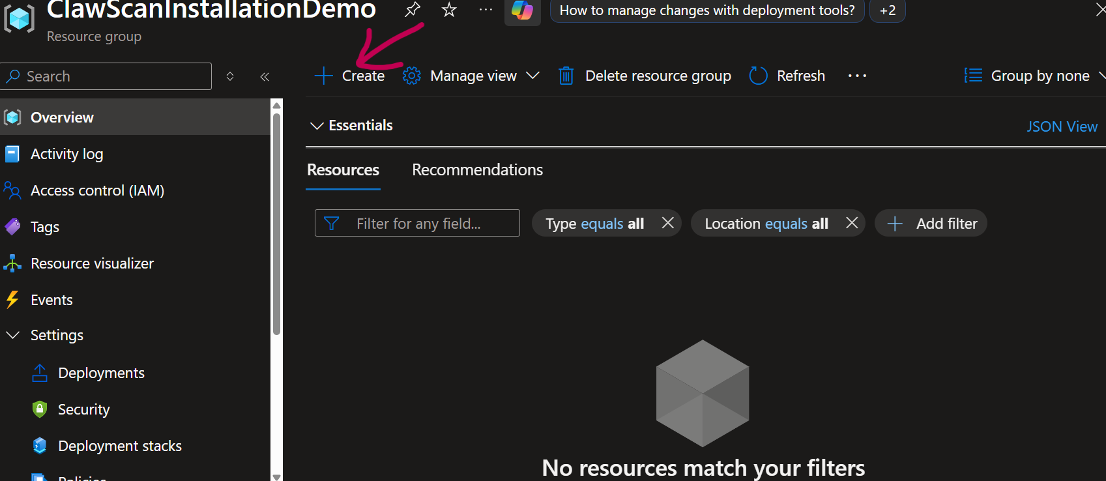Click the Activity log icon
1106x481 pixels.
[x=12, y=154]
